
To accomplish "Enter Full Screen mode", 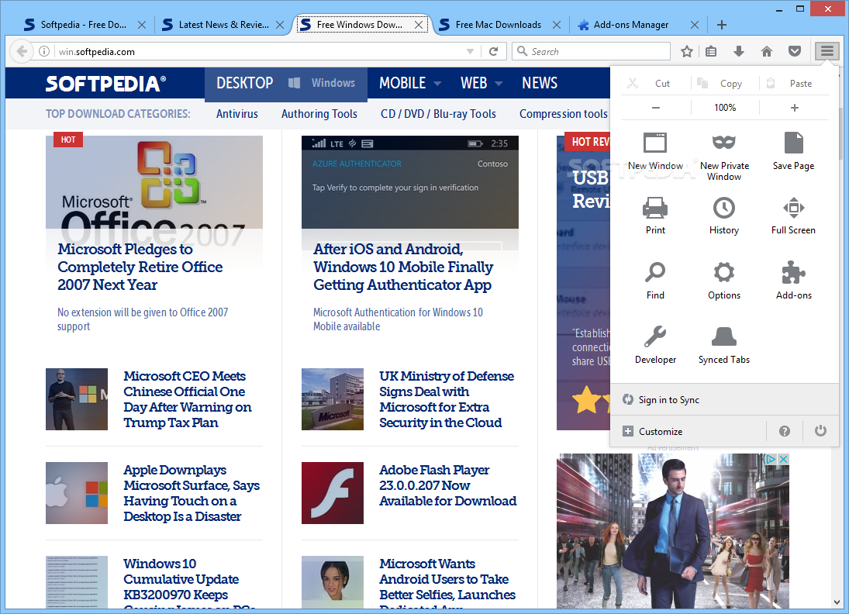I will pos(793,216).
